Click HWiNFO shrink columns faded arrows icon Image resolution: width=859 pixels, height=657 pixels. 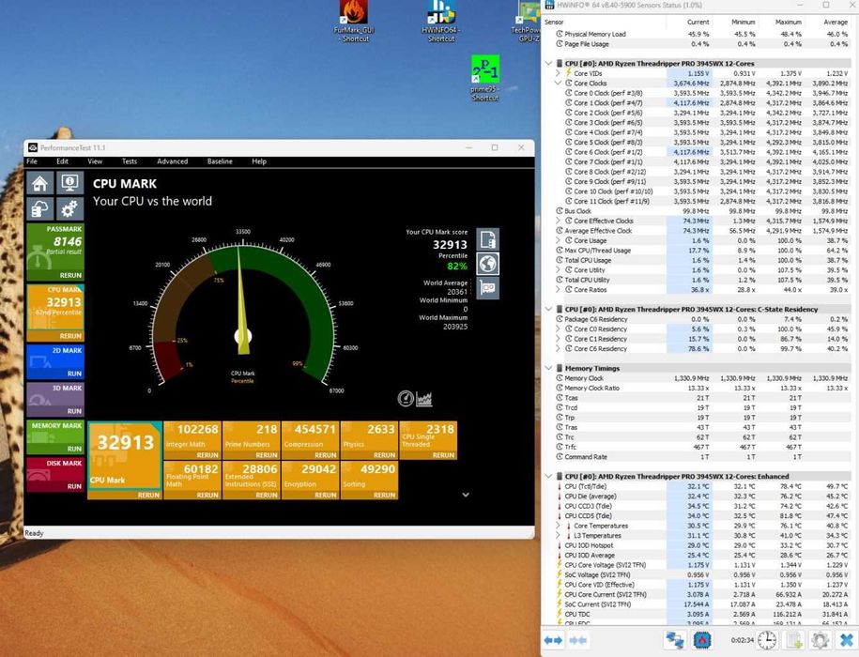(x=578, y=640)
